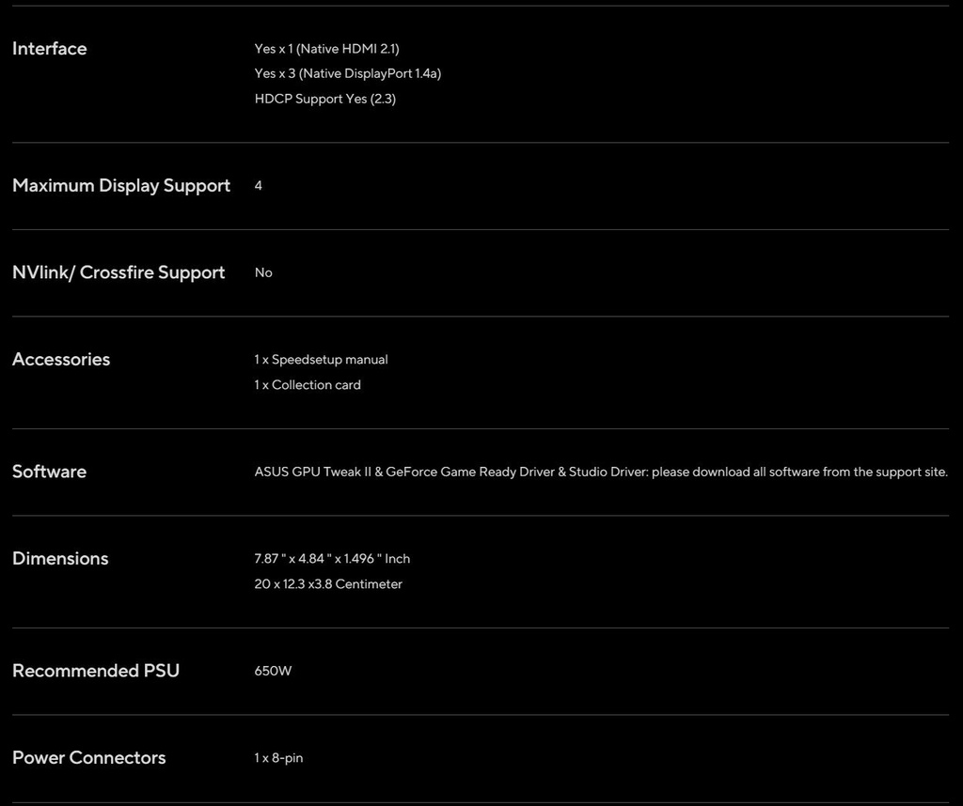The height and width of the screenshot is (806, 963).
Task: Click the Maximum Display Support label
Action: pos(120,186)
